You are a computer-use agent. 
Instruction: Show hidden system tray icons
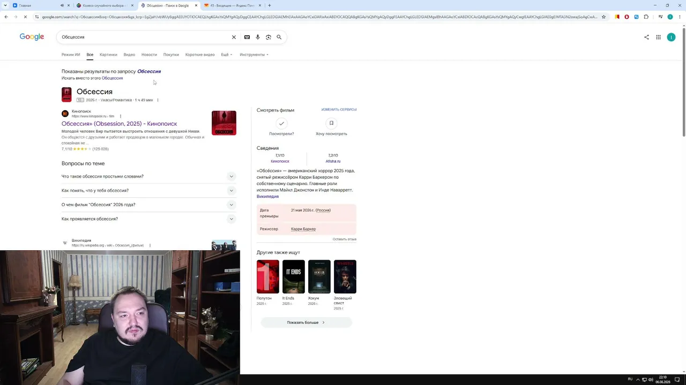tap(638, 380)
